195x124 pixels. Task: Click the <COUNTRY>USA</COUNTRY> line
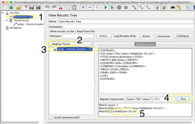[x=119, y=63]
